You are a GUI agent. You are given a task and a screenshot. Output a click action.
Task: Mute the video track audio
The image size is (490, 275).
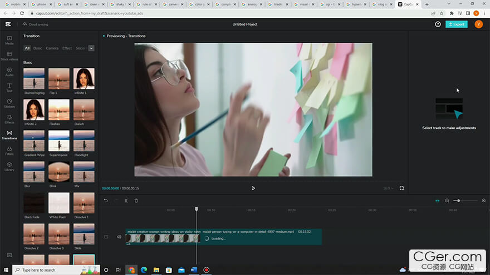119,237
